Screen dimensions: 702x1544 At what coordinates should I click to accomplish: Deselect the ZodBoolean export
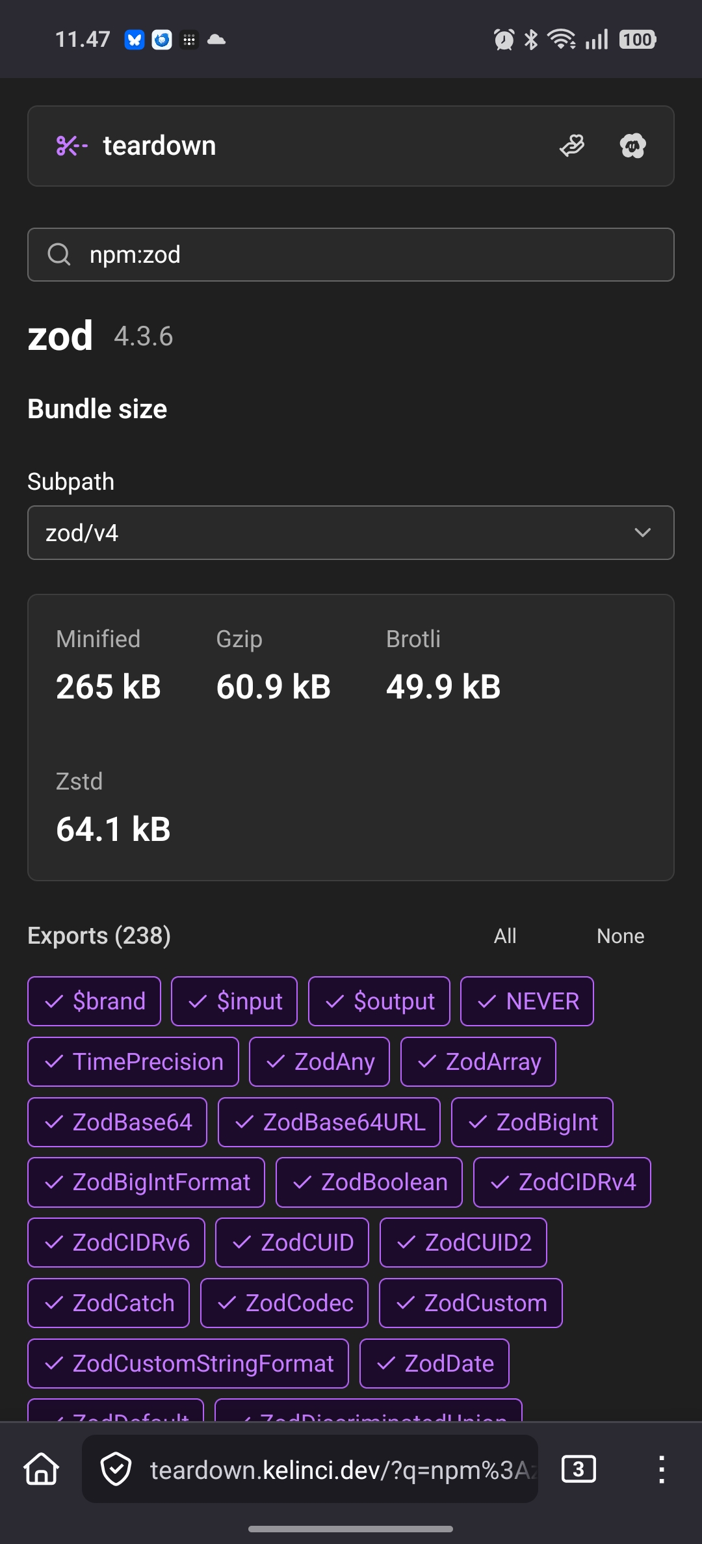pos(369,1182)
